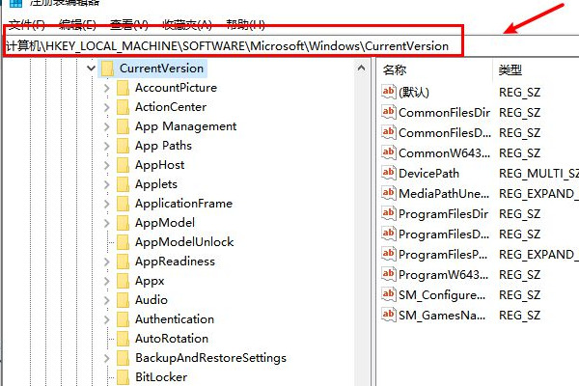Click the BitLocker folder icon
This screenshot has width=579, height=386.
(123, 377)
